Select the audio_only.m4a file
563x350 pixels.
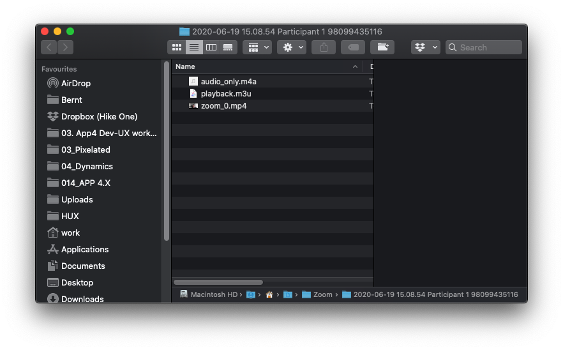point(273,82)
